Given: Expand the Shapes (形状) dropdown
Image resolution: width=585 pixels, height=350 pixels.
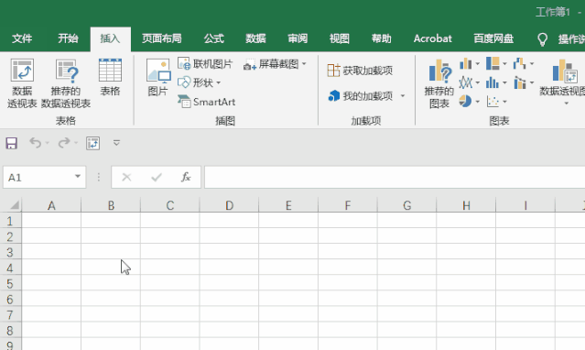Looking at the screenshot, I should [219, 82].
